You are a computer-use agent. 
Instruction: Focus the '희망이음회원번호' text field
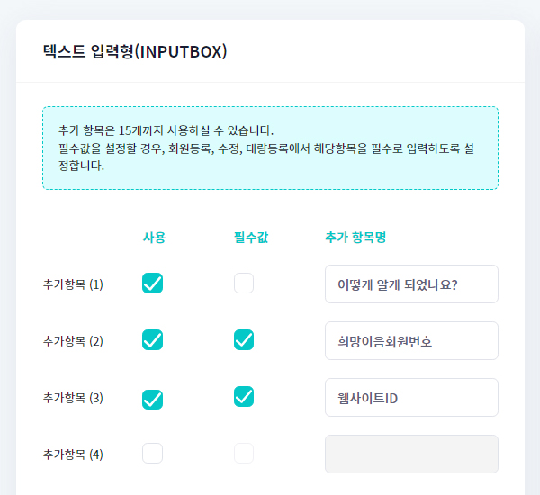click(x=410, y=341)
